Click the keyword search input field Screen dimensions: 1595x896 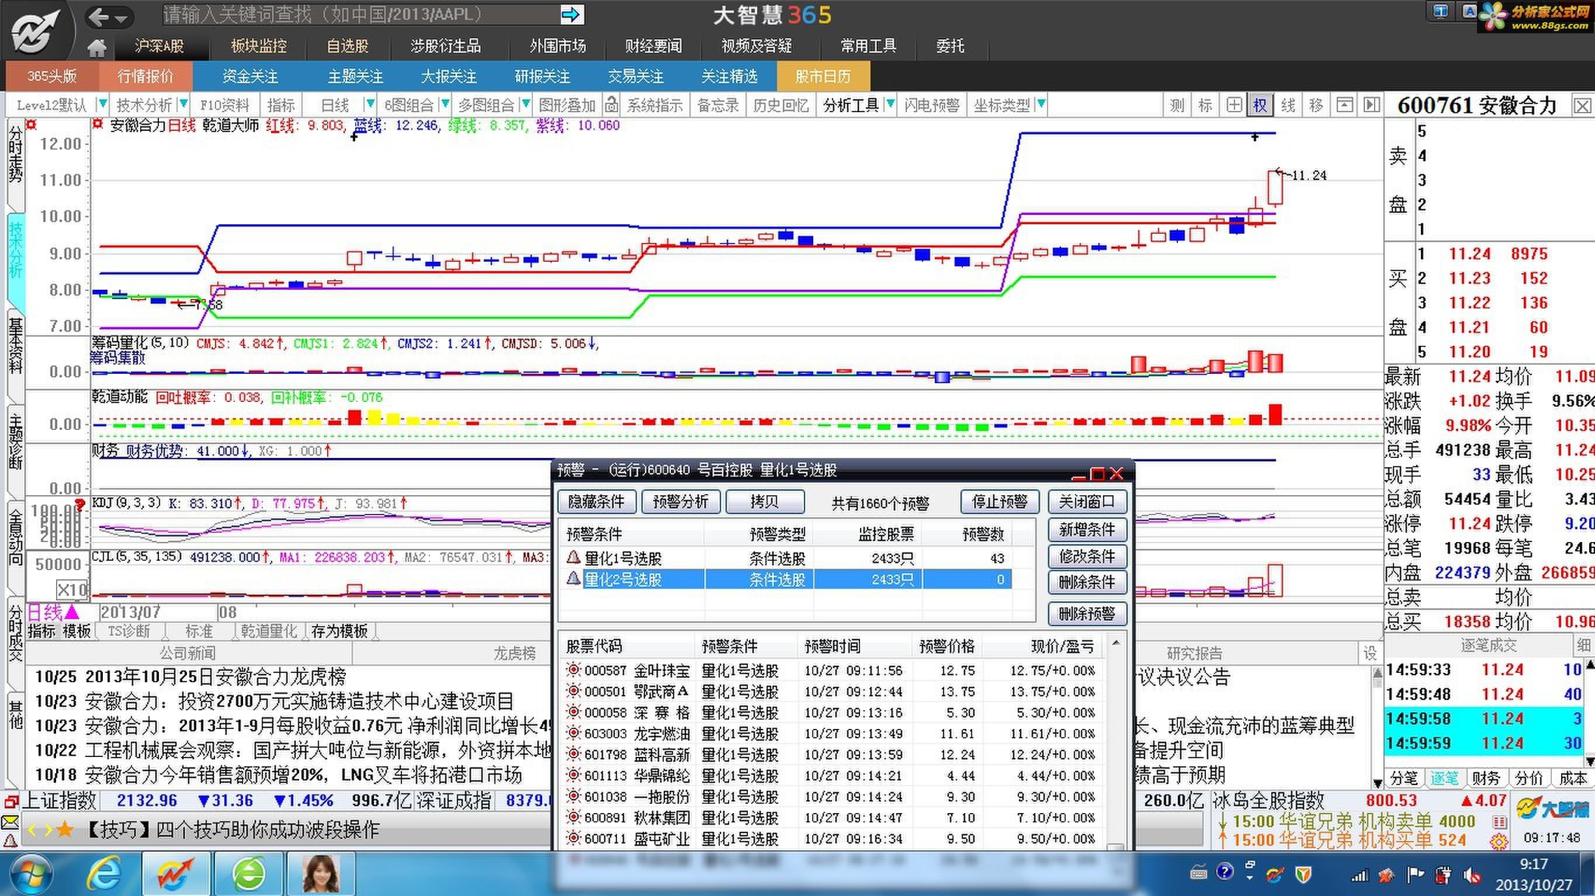(361, 15)
